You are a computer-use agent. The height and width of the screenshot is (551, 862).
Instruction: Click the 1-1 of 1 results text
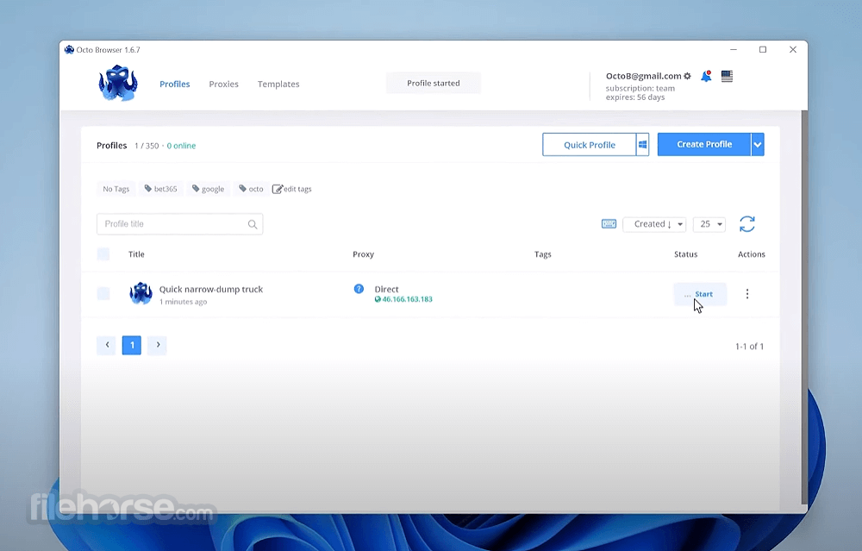coord(749,346)
